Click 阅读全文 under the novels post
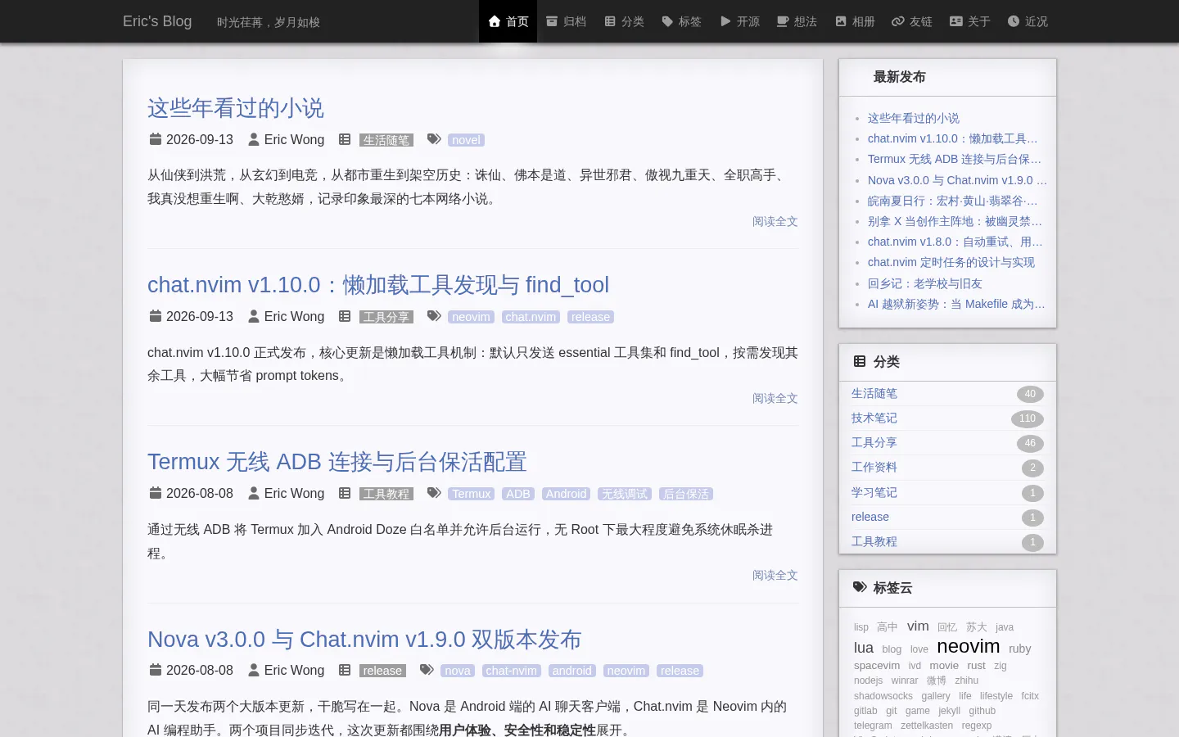Image resolution: width=1179 pixels, height=737 pixels. 775,221
